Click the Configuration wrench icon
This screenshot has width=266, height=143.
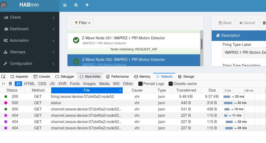(x=6, y=63)
